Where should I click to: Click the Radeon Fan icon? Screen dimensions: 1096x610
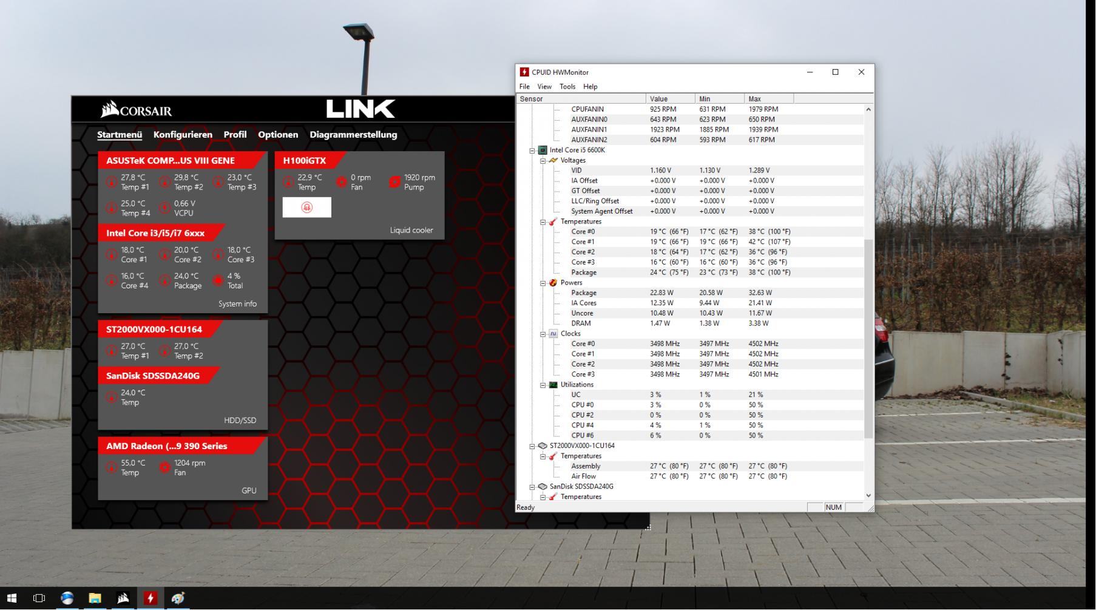coord(164,467)
